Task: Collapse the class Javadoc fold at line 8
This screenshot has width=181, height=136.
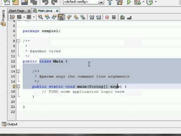Action: (18, 41)
